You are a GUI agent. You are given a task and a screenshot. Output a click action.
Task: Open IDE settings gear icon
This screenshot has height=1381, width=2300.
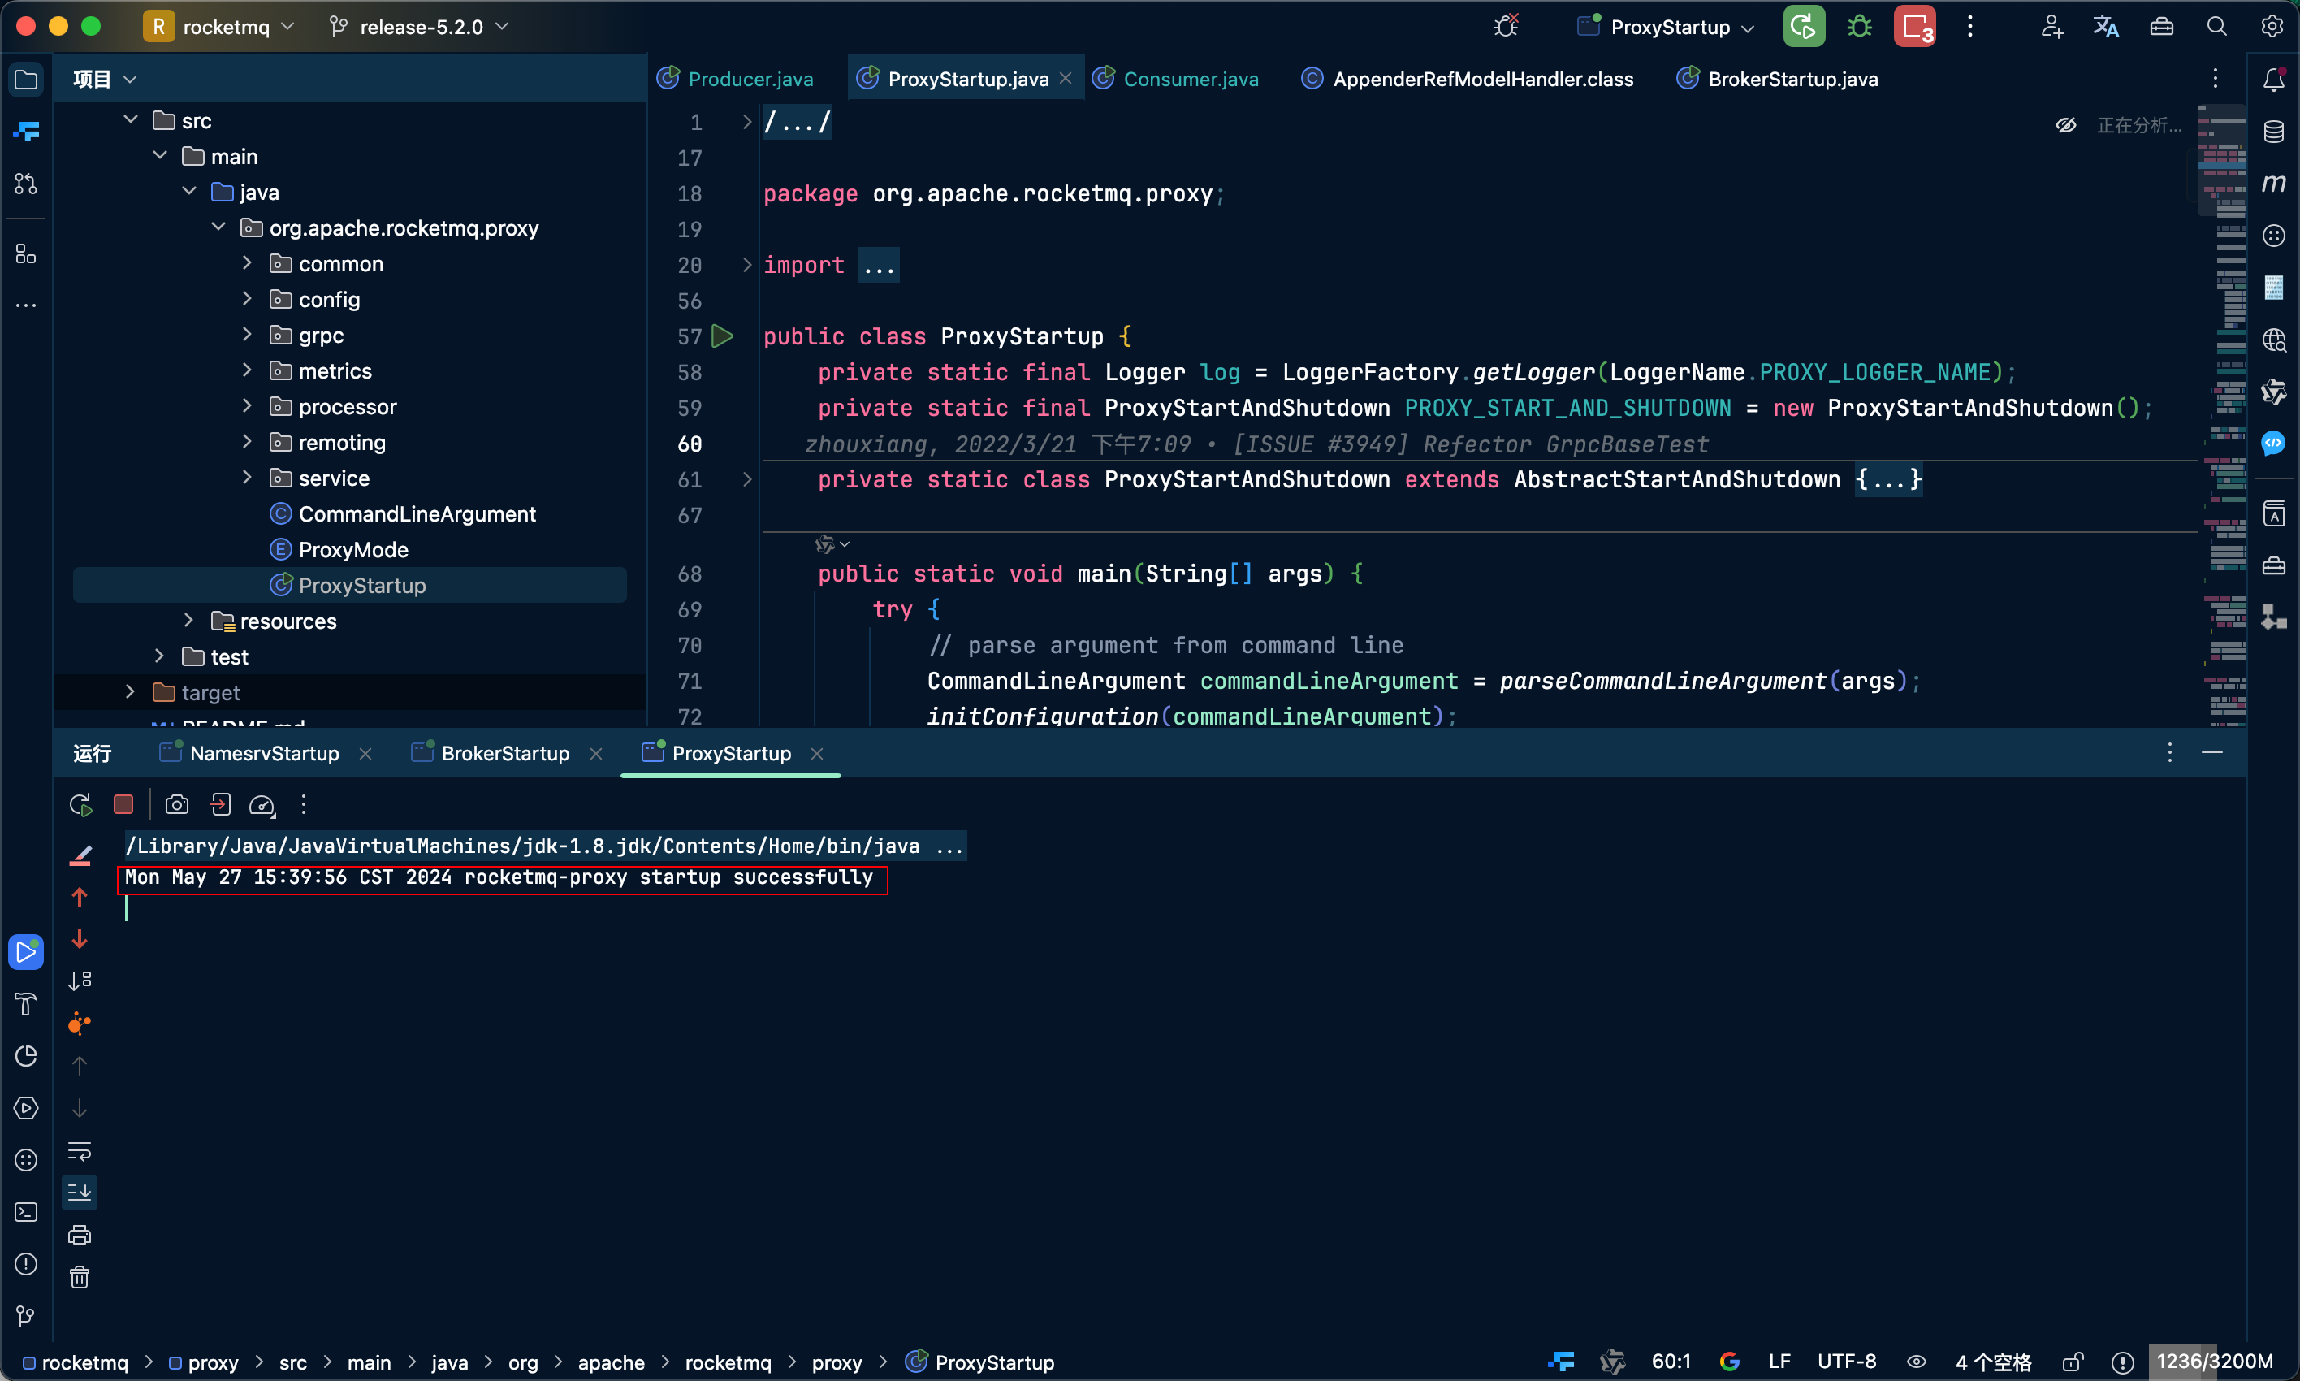(2271, 26)
